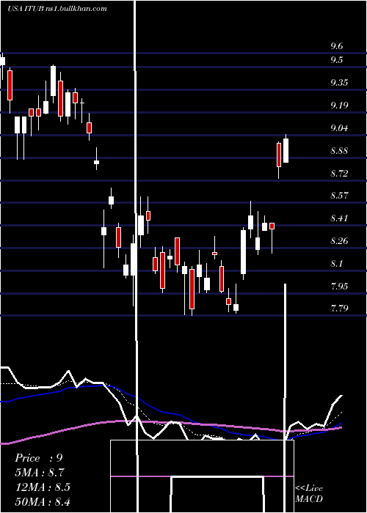Viewport: 367px width, 513px height.
Task: Click the 8.26 price axis label
Action: pos(339,241)
